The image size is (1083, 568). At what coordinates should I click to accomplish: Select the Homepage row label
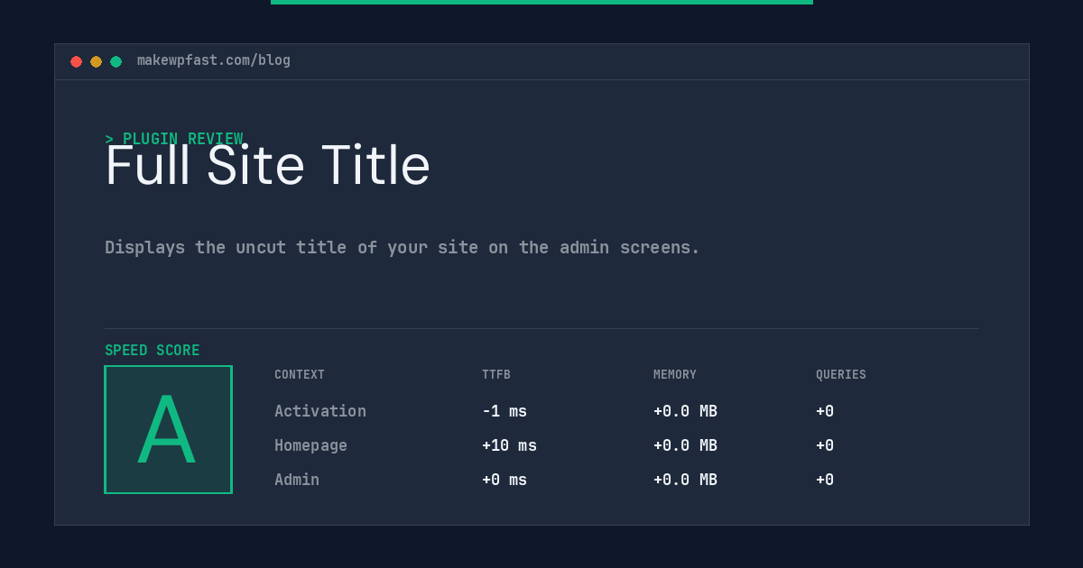click(310, 445)
